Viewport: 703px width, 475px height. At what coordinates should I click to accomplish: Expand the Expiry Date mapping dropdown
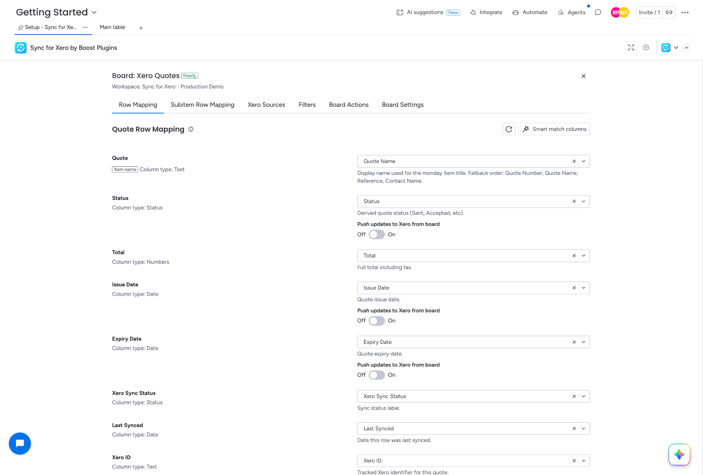[584, 342]
